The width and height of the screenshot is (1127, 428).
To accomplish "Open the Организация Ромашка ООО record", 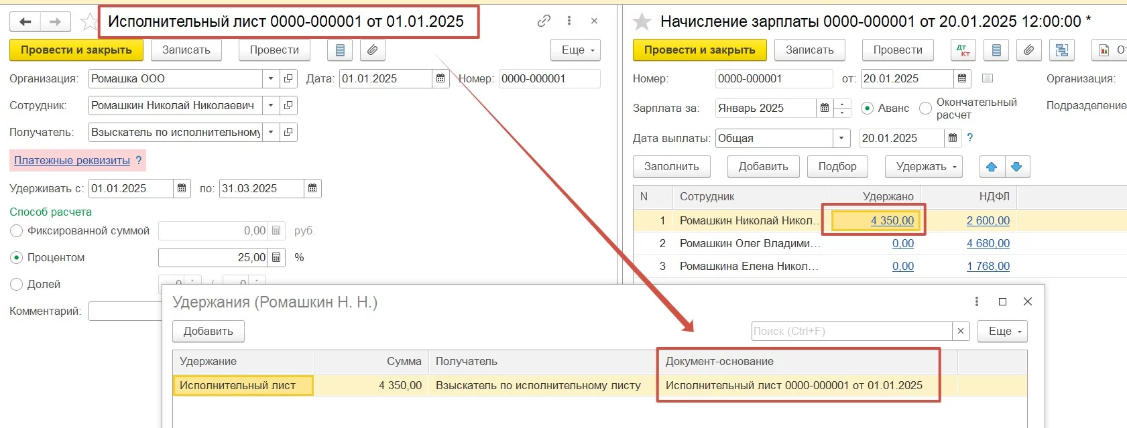I will 288,78.
